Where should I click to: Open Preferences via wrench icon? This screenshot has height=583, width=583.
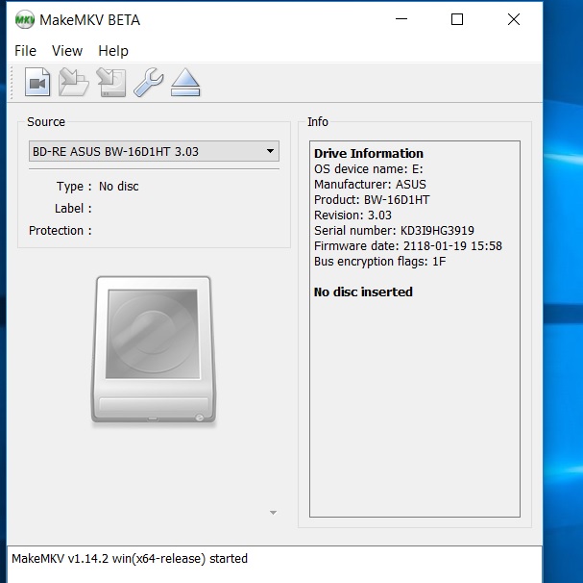click(148, 83)
